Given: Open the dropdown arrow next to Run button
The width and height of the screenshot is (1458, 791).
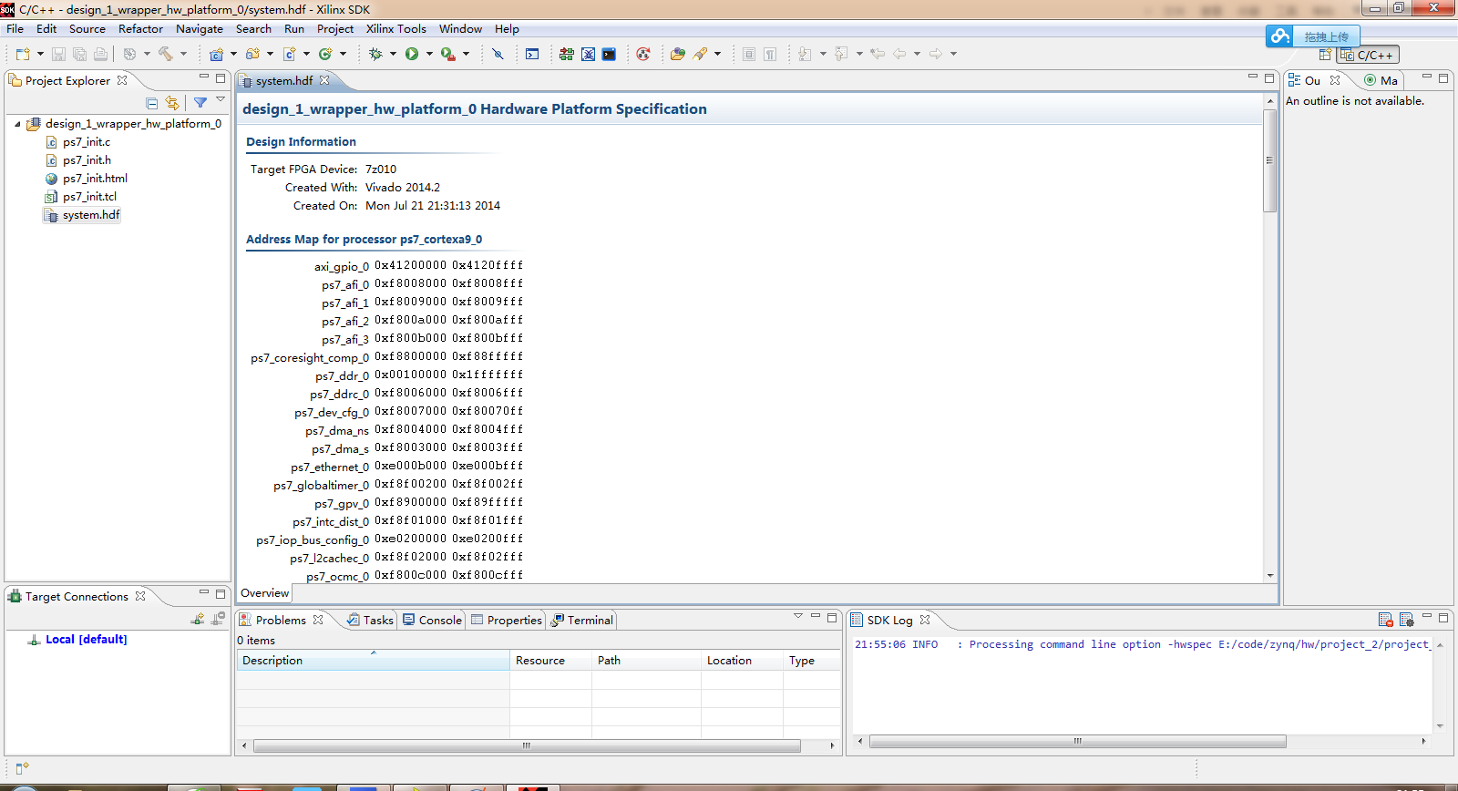Looking at the screenshot, I should [x=429, y=54].
